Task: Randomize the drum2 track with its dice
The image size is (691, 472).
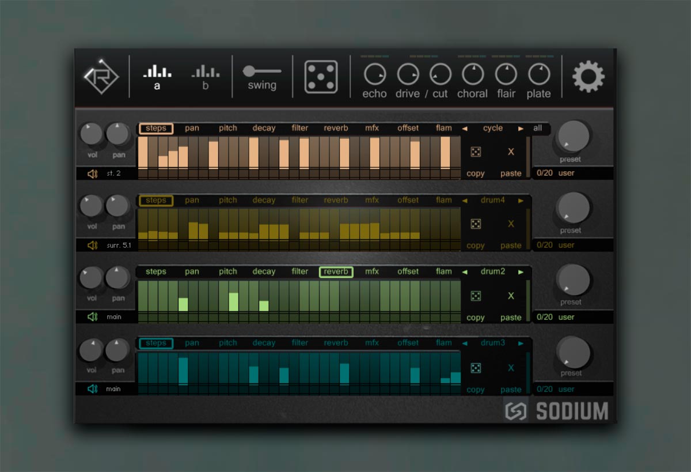Action: [476, 296]
